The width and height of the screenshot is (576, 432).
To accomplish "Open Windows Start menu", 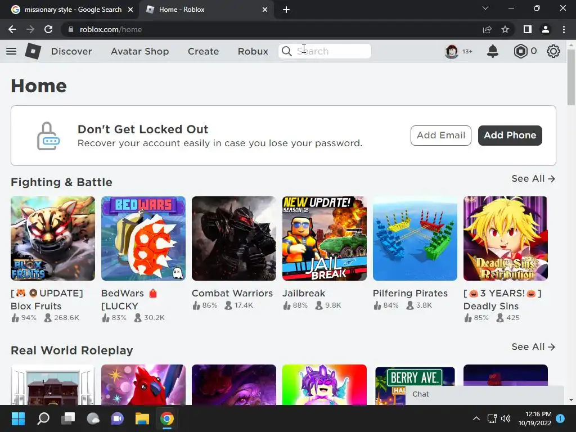I will click(18, 418).
